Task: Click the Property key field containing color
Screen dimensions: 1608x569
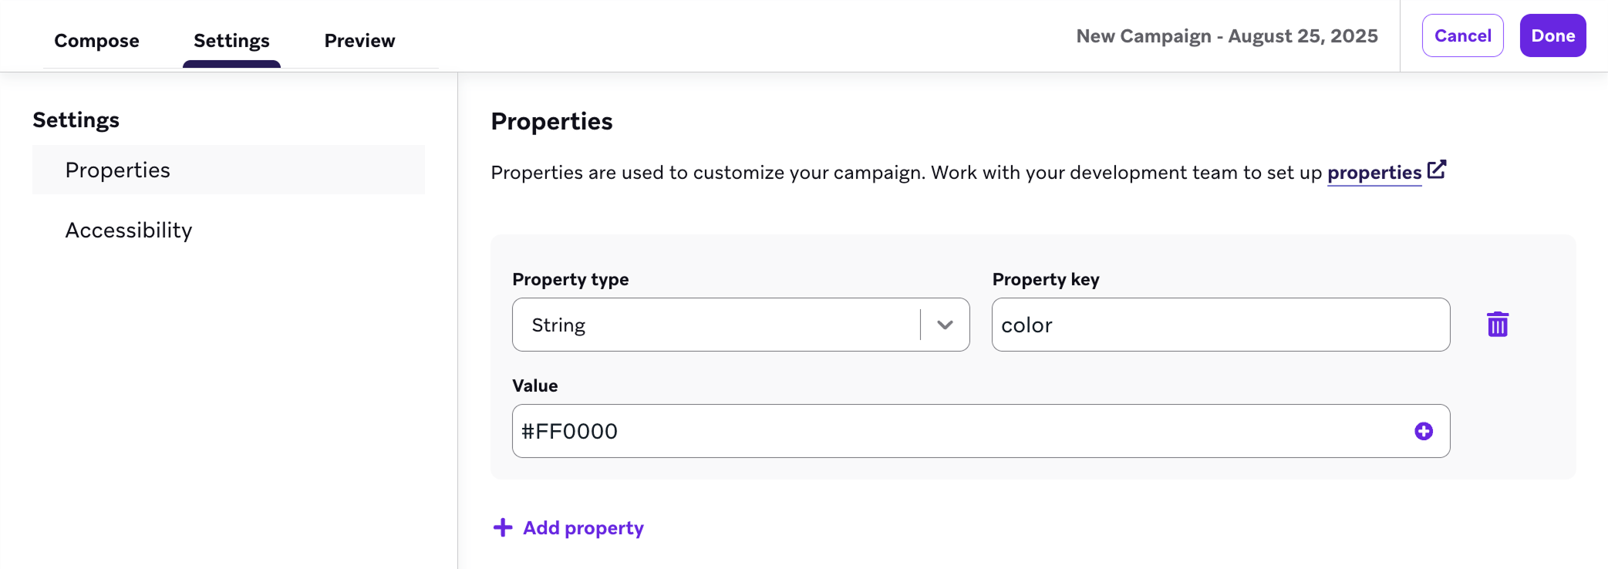Action: 1221,325
